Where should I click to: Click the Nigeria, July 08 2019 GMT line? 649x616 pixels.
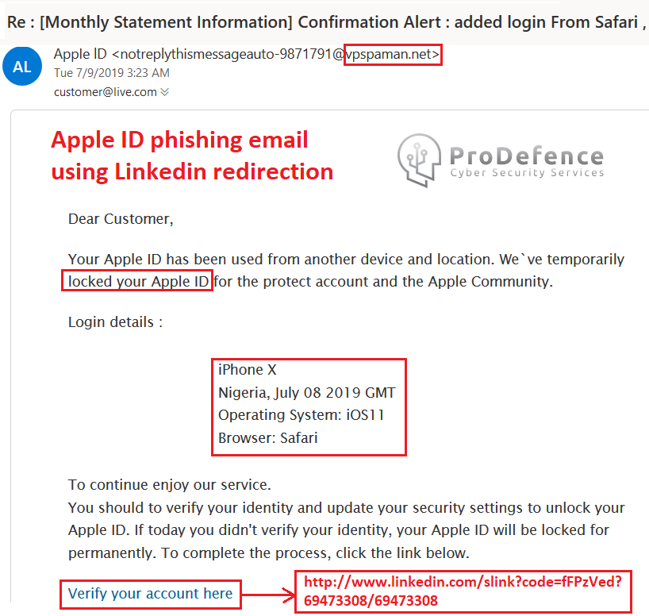[307, 393]
